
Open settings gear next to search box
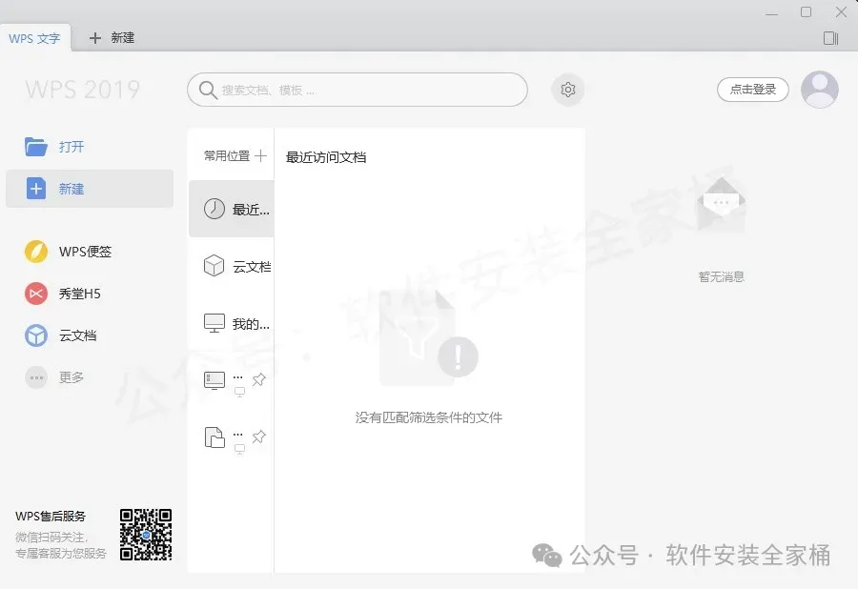(568, 90)
